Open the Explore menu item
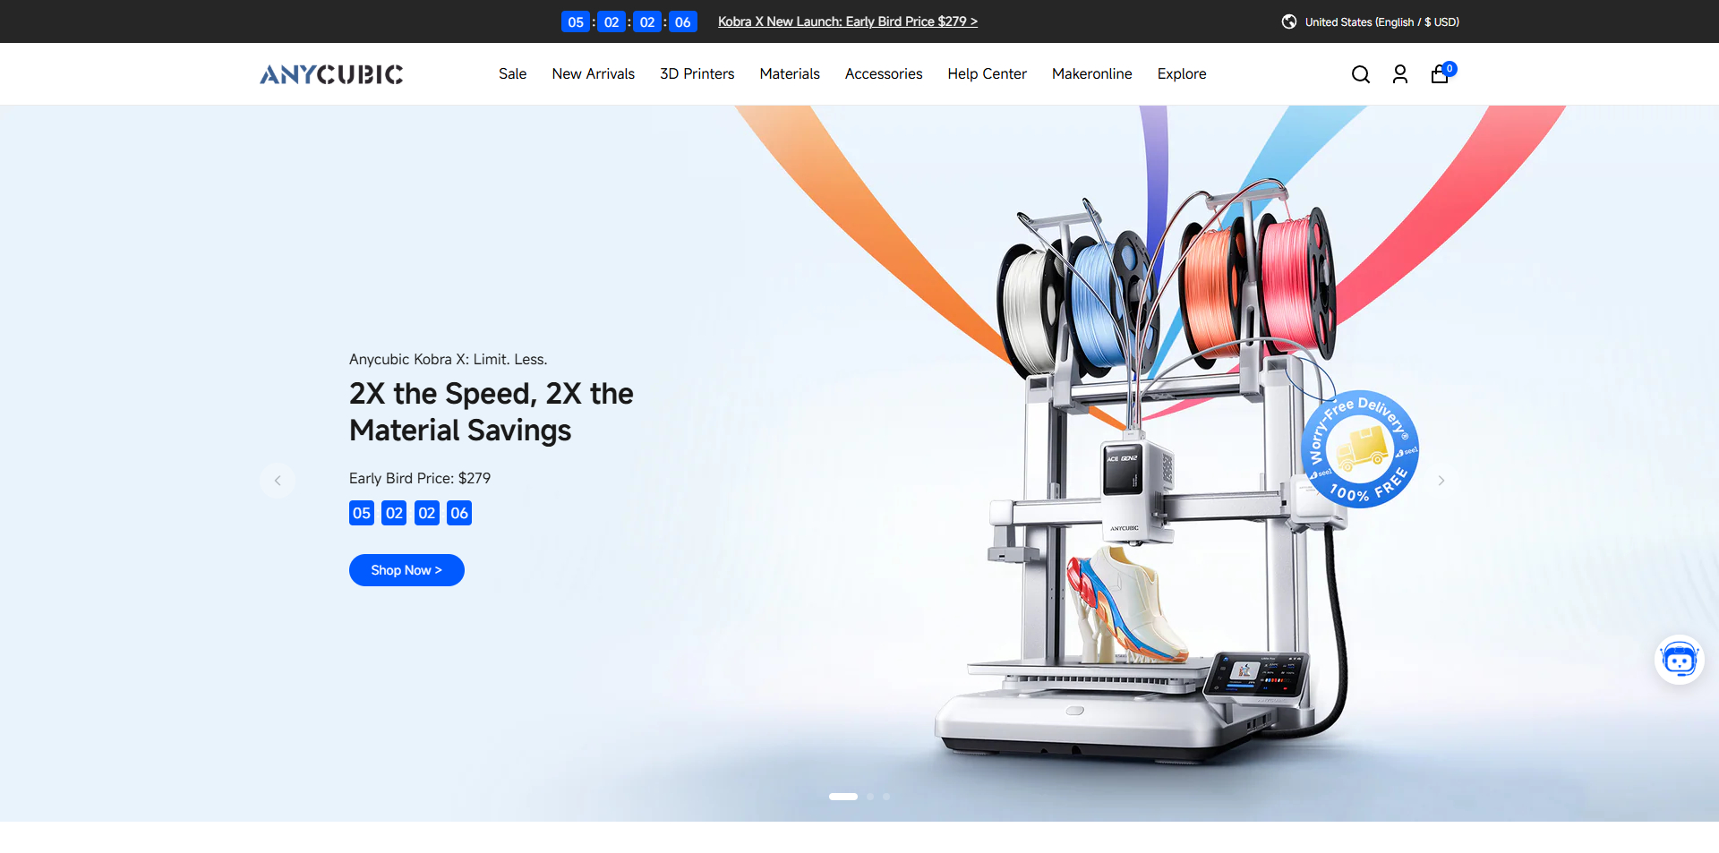Screen dimensions: 1719x853 click(x=1182, y=74)
